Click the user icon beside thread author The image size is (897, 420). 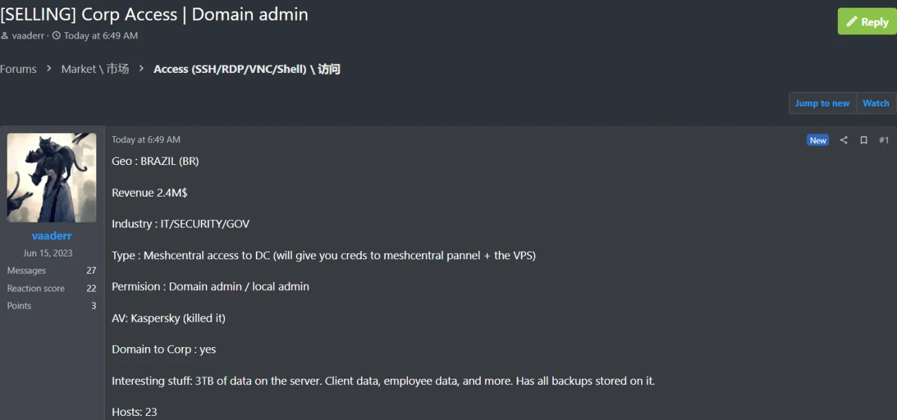click(x=4, y=36)
